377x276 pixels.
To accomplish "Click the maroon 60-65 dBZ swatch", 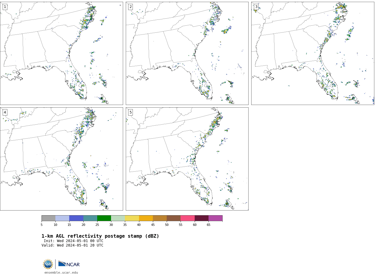I will (x=201, y=218).
